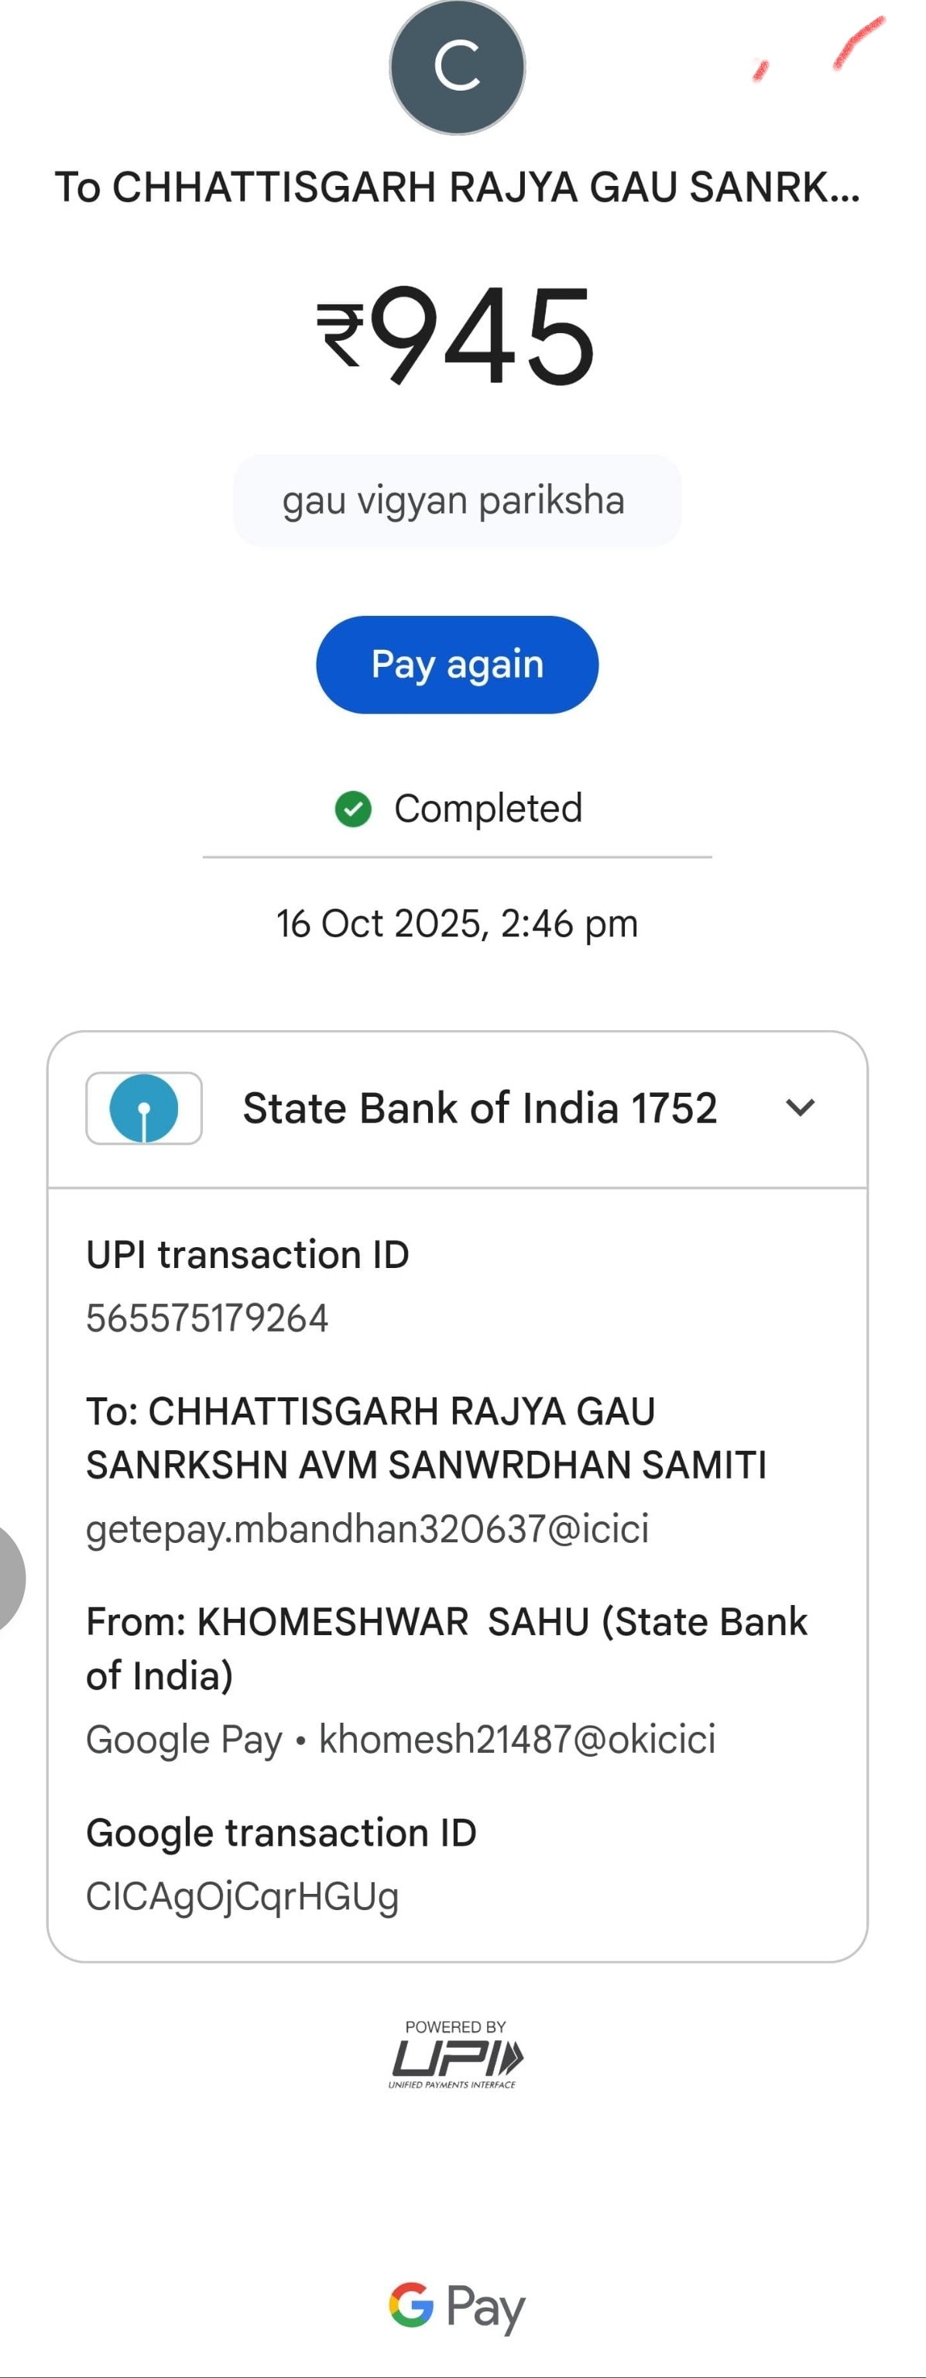Click the State Bank of India logo icon
The height and width of the screenshot is (2378, 926).
click(144, 1108)
